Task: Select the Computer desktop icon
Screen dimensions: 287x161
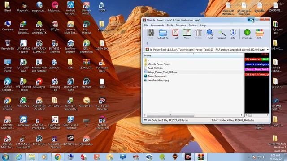Action: (x=8, y=26)
